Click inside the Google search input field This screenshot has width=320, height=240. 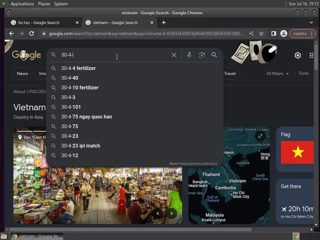click(x=114, y=55)
